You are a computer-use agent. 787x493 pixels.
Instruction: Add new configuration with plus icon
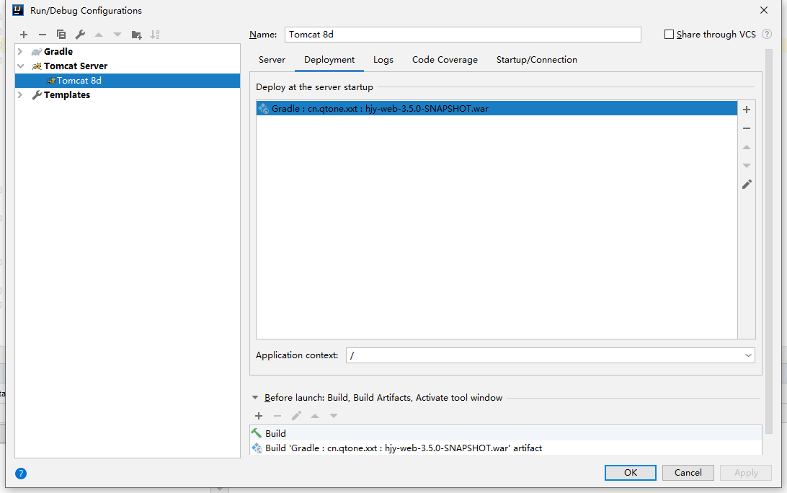pyautogui.click(x=24, y=35)
